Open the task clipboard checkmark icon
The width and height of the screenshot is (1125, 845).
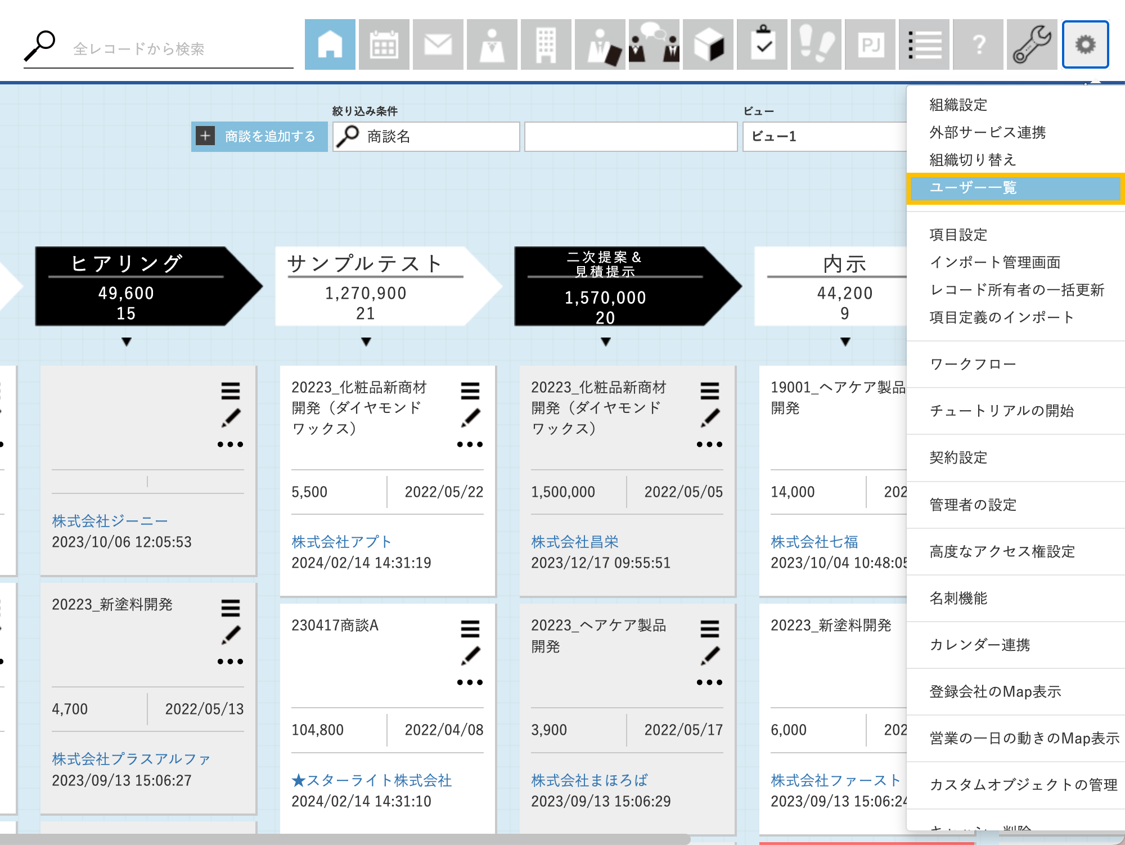point(762,44)
